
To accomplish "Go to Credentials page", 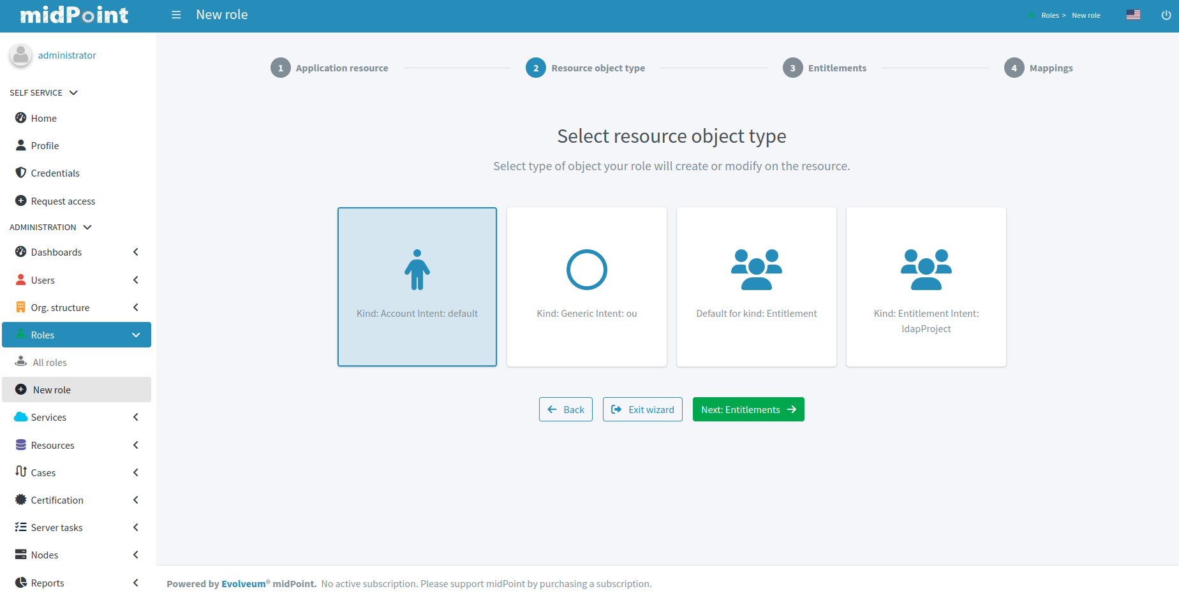I will point(55,173).
